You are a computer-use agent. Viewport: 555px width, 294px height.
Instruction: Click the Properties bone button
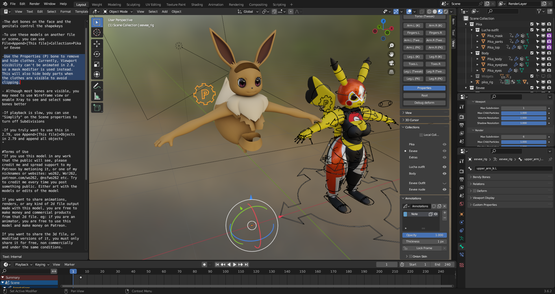(424, 88)
